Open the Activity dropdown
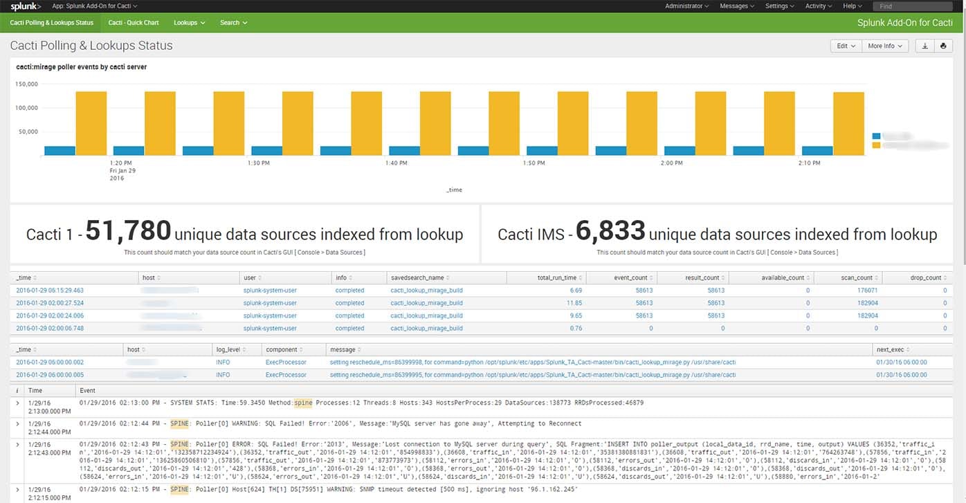Viewport: 966px width, 503px height. (819, 6)
